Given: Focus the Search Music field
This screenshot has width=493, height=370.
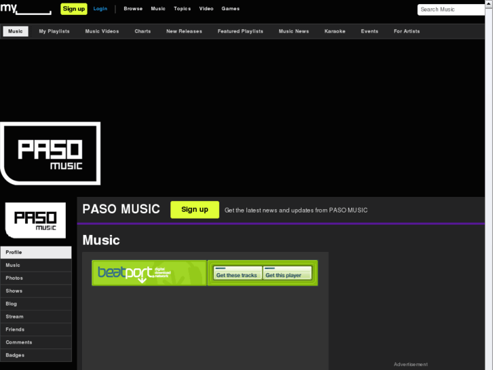Looking at the screenshot, I should (x=451, y=10).
